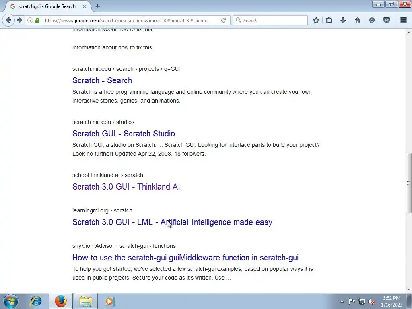Click the Firefox Search box
This screenshot has height=309, width=412.
270,20
